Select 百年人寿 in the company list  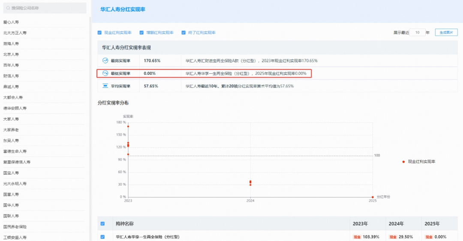point(11,65)
